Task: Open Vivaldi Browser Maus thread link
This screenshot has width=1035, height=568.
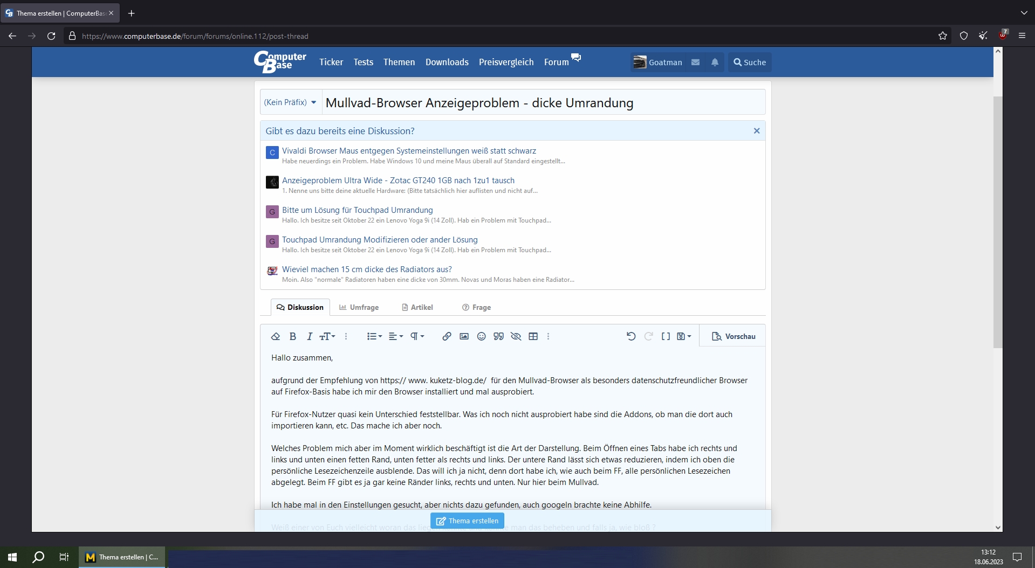Action: [409, 151]
